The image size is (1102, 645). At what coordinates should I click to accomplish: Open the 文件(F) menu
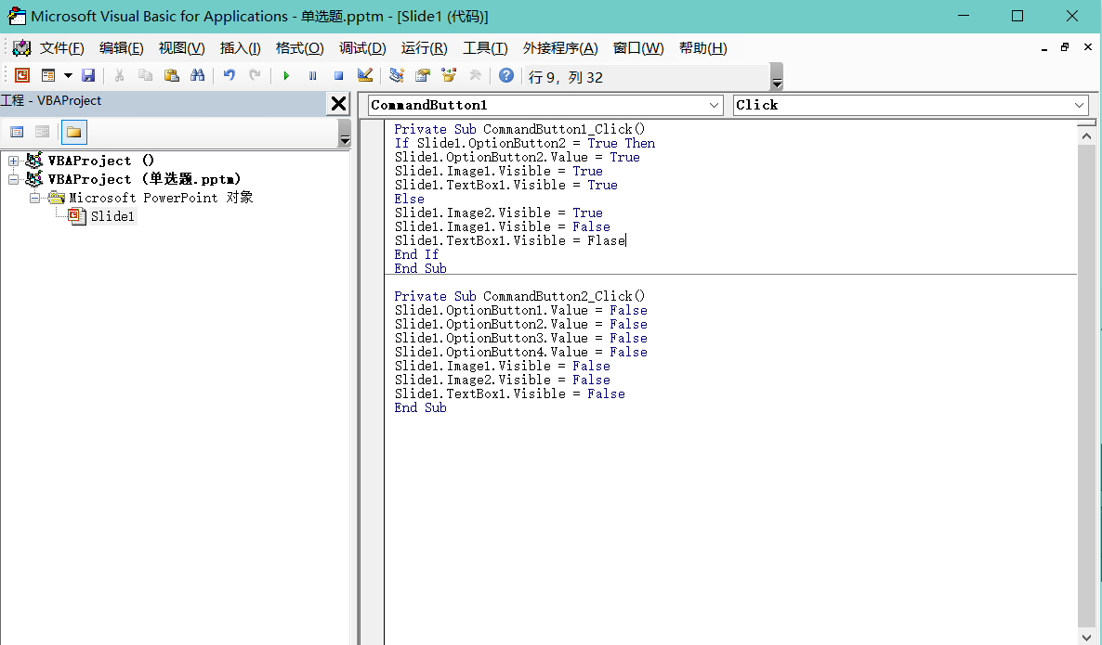tap(62, 47)
